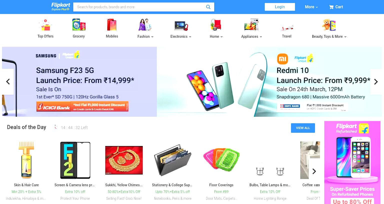The image size is (384, 204).
Task: Open the More dropdown in header
Action: [311, 7]
